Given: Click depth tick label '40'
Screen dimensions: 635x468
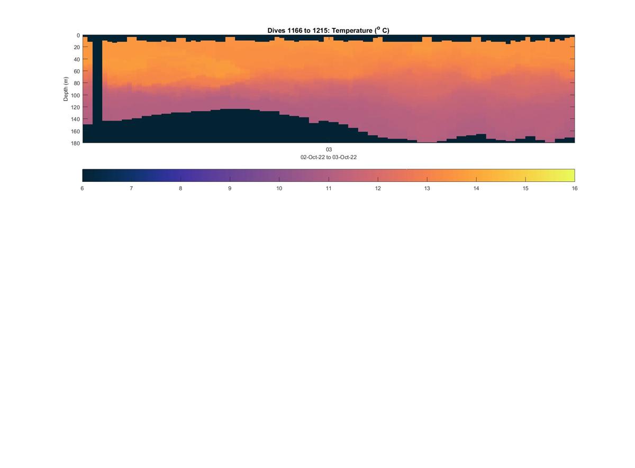Looking at the screenshot, I should (77, 59).
